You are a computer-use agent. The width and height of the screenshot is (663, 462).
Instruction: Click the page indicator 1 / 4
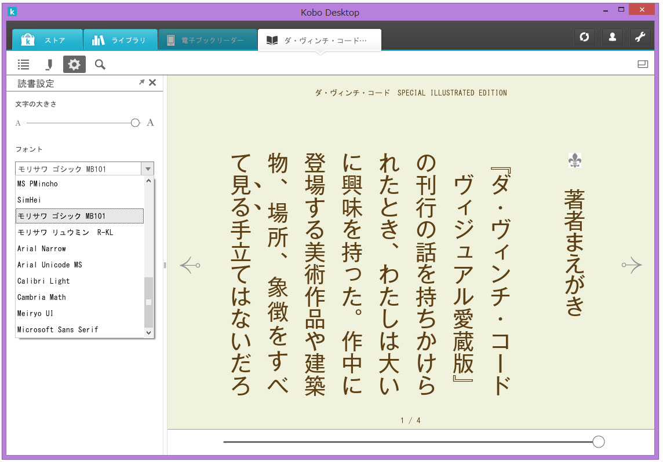click(x=410, y=420)
